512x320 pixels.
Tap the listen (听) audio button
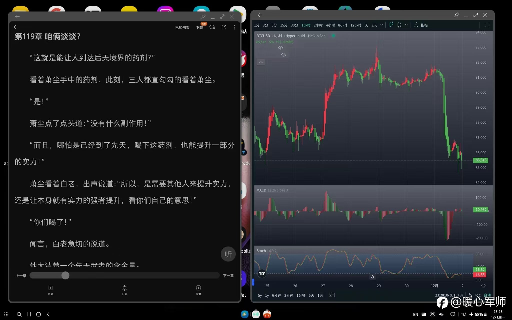[228, 254]
